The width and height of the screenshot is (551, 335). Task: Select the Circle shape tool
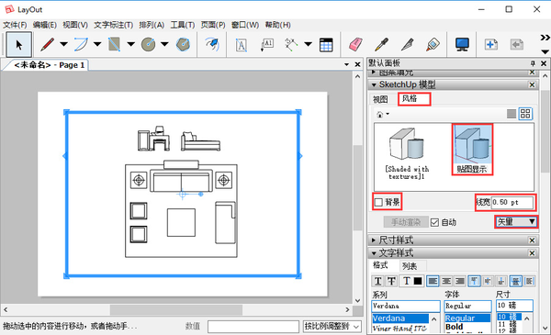[x=148, y=45]
